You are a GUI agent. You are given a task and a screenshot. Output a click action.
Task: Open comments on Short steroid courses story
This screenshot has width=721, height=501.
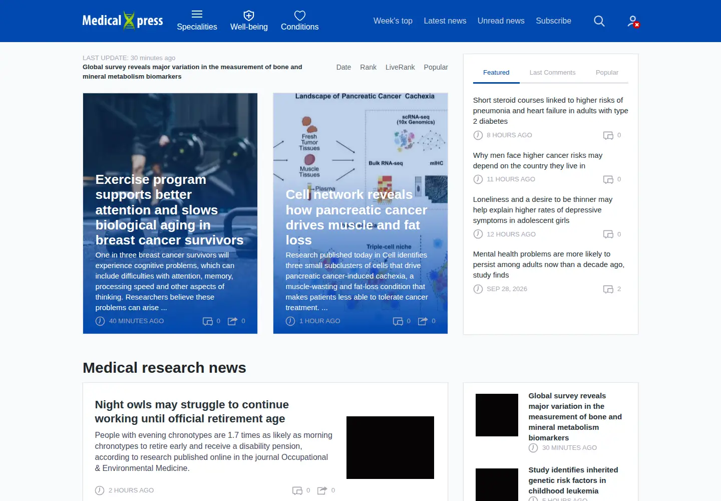tap(608, 135)
